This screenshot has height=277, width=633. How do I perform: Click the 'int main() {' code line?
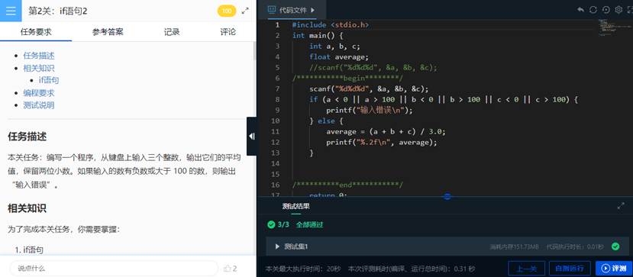(x=318, y=35)
